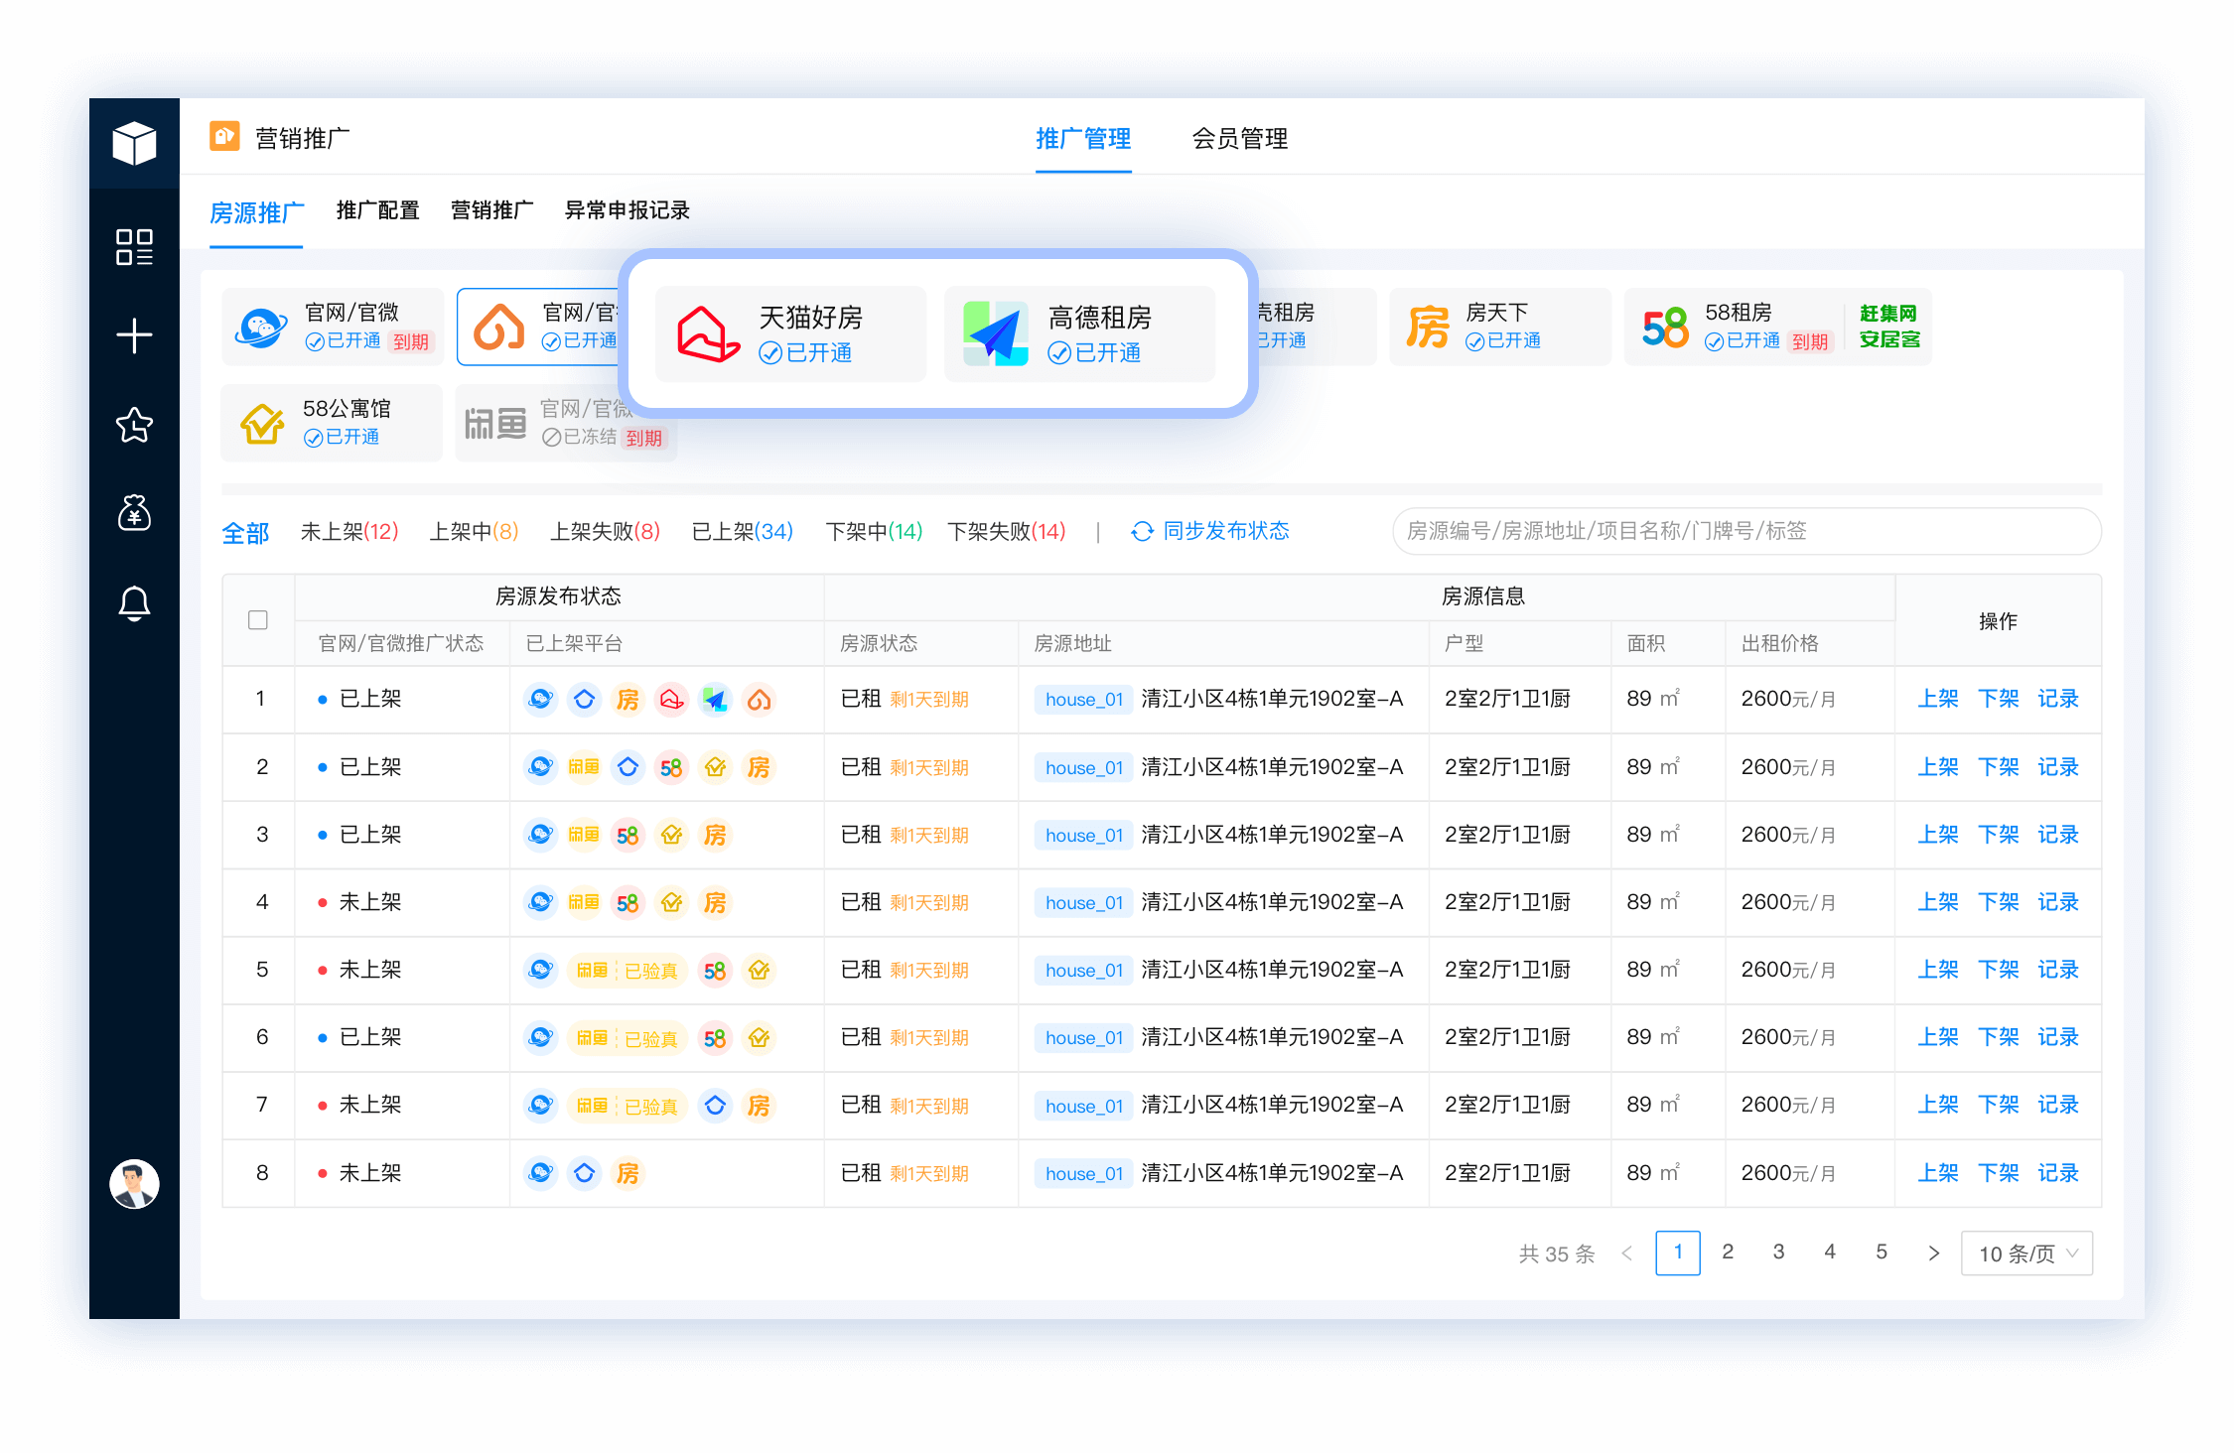This screenshot has height=1453, width=2234.
Task: Select the 房天下 platform card
Action: coord(1500,327)
